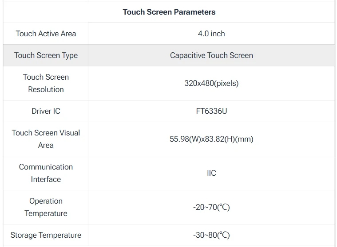Viewport: 337px width, 247px height.
Task: Click the (pixels) unit text
Action: point(226,83)
